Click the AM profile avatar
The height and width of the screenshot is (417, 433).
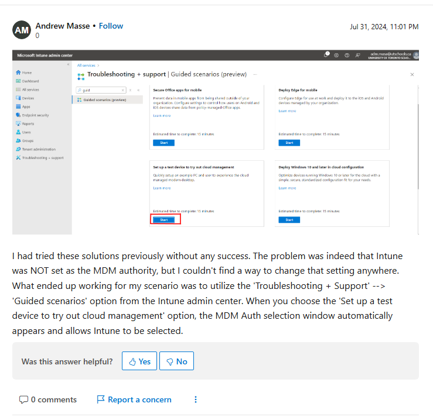[x=22, y=30]
